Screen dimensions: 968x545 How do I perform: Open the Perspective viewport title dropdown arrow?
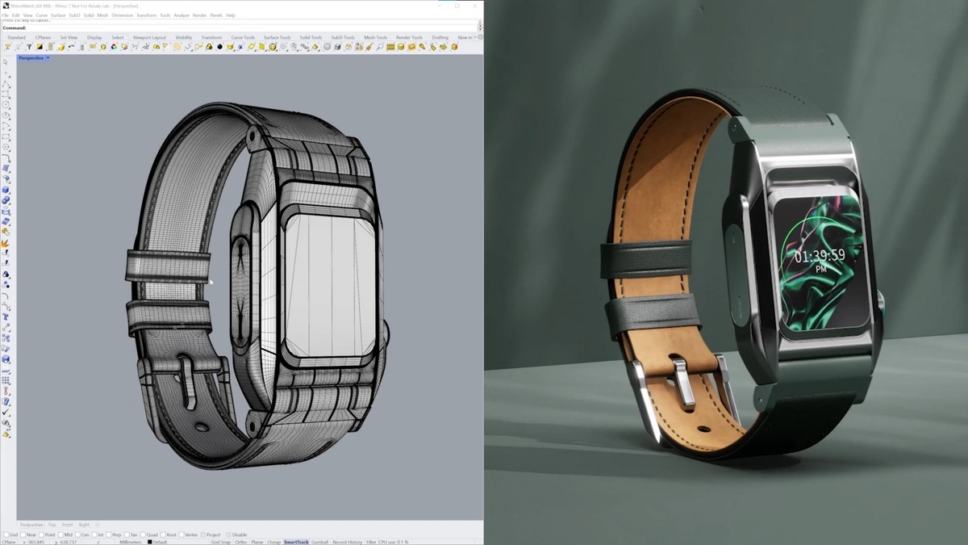[48, 58]
